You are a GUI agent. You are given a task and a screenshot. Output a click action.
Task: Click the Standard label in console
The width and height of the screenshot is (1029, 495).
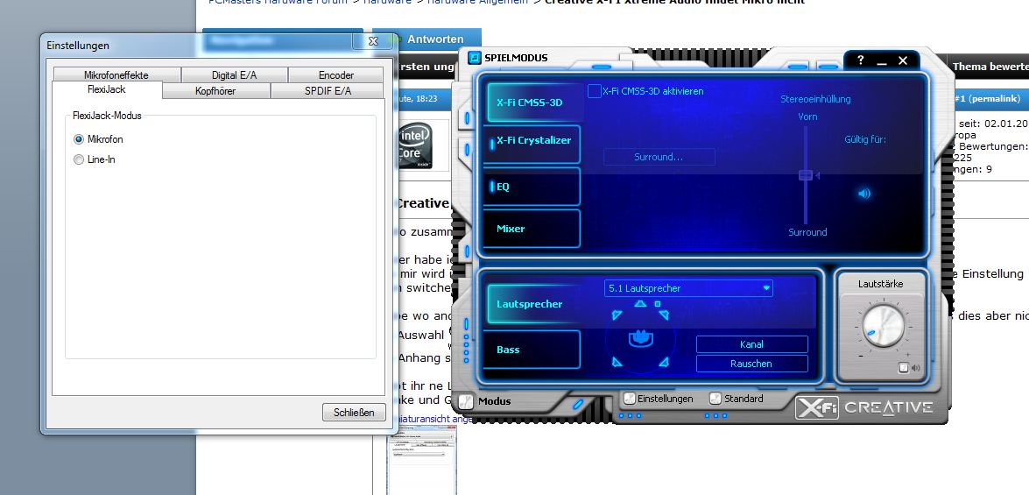point(744,399)
